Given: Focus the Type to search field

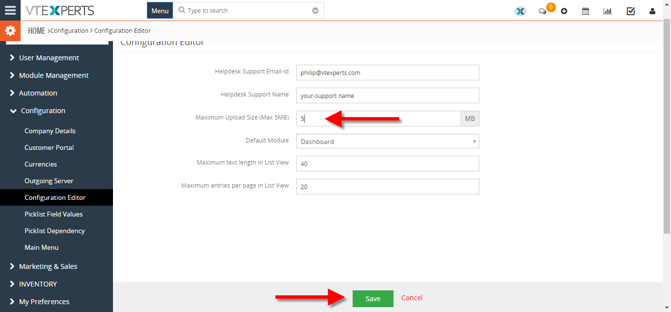Looking at the screenshot, I should (x=249, y=11).
